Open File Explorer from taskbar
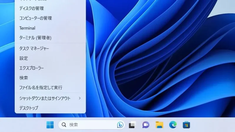The height and width of the screenshot is (132, 235). pos(159,125)
